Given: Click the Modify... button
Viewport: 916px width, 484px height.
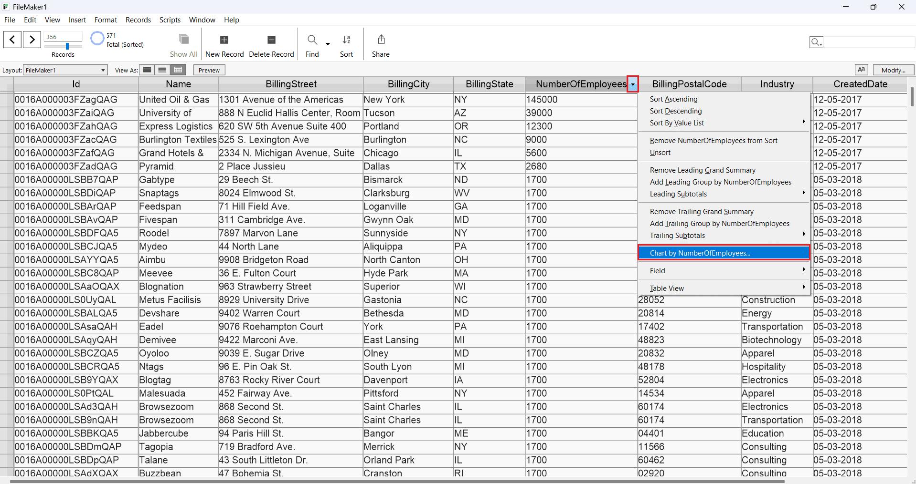Looking at the screenshot, I should coord(893,70).
